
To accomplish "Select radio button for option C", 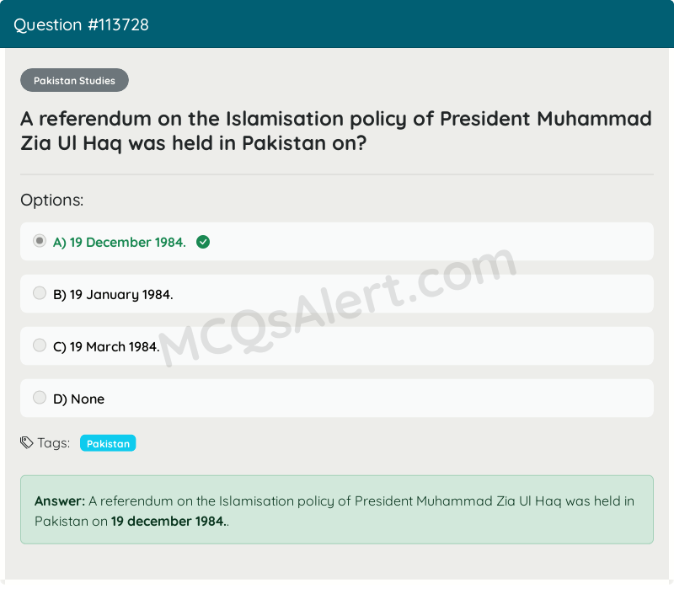I will [x=40, y=345].
